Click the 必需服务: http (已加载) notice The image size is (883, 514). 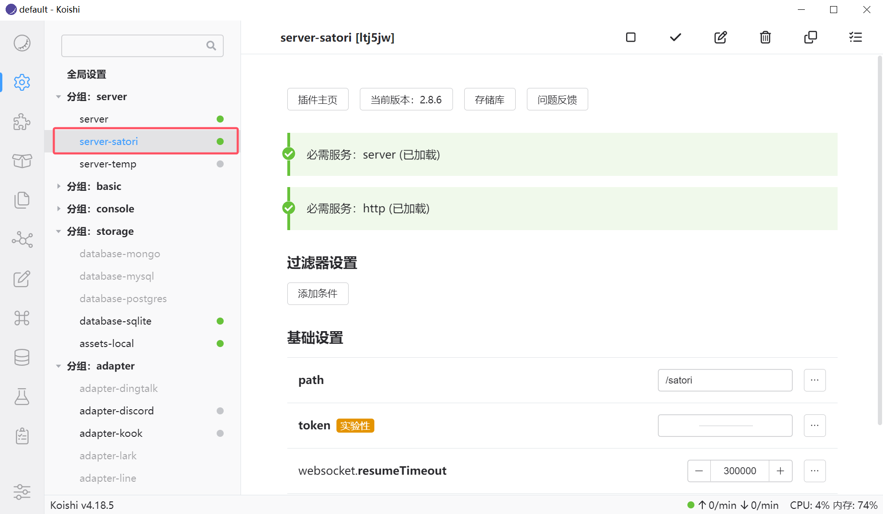tap(562, 209)
